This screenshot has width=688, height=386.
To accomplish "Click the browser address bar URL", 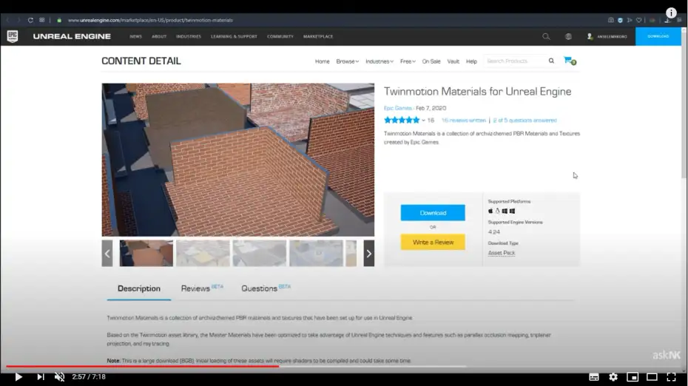I will [x=150, y=20].
